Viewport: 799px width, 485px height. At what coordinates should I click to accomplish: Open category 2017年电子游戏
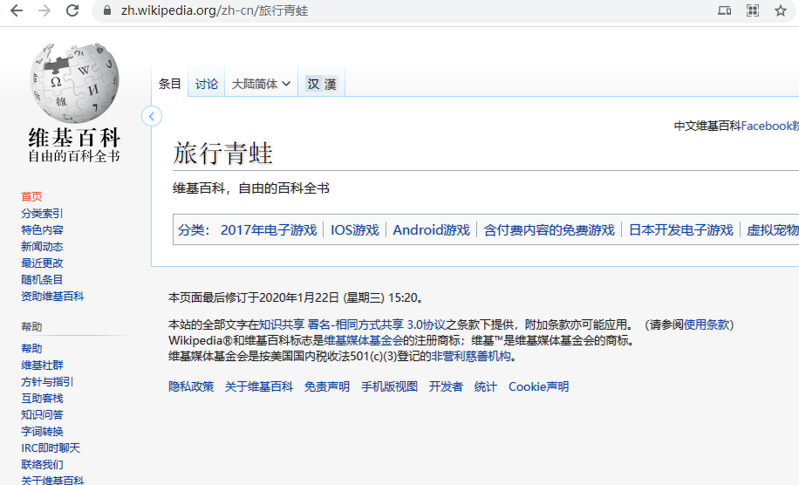click(269, 230)
